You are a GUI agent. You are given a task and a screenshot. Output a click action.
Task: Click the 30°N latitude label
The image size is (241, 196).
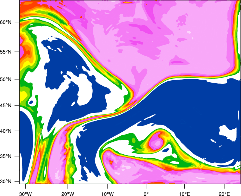6,182
